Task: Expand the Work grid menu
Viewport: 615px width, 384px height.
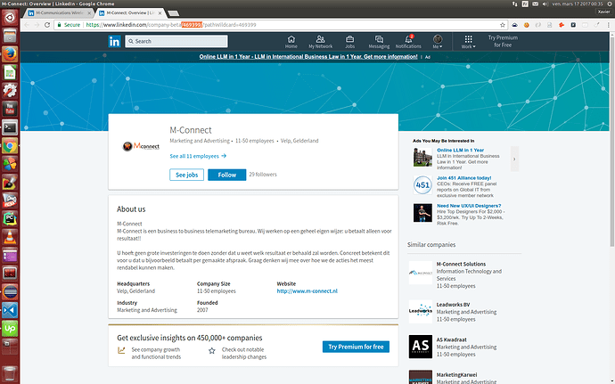Action: pos(468,42)
